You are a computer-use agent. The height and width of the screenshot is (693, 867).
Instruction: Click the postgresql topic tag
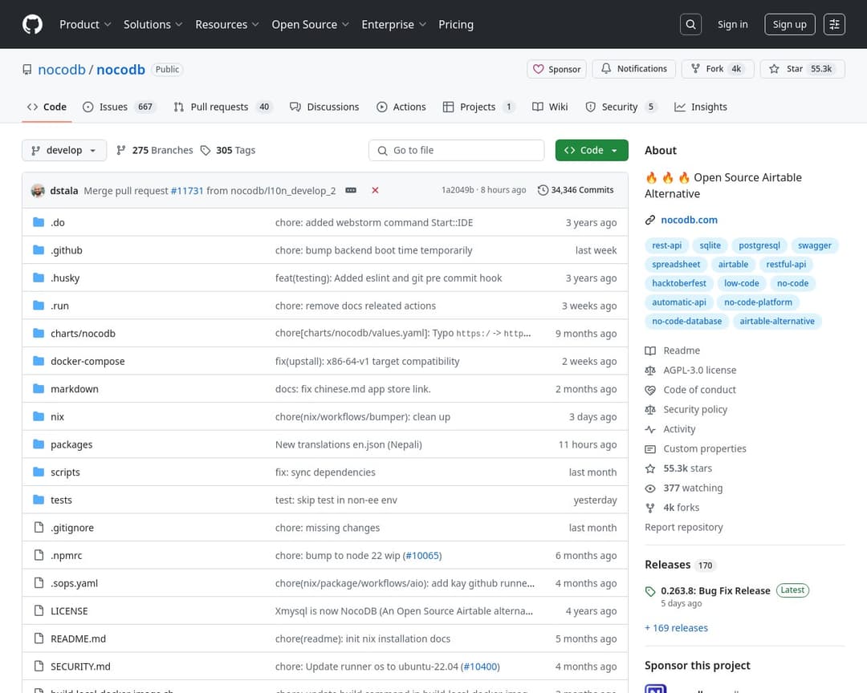pos(759,245)
